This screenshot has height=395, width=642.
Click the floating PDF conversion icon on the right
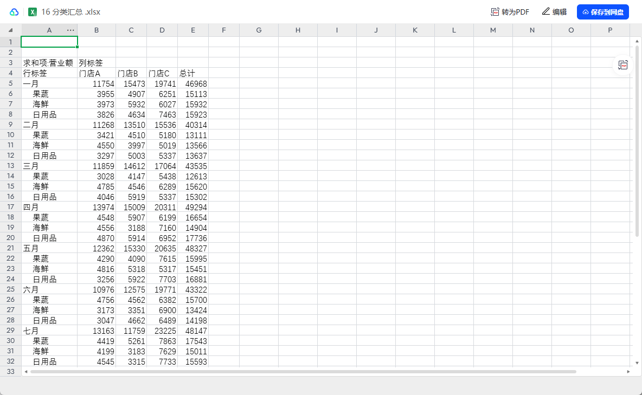[x=622, y=65]
